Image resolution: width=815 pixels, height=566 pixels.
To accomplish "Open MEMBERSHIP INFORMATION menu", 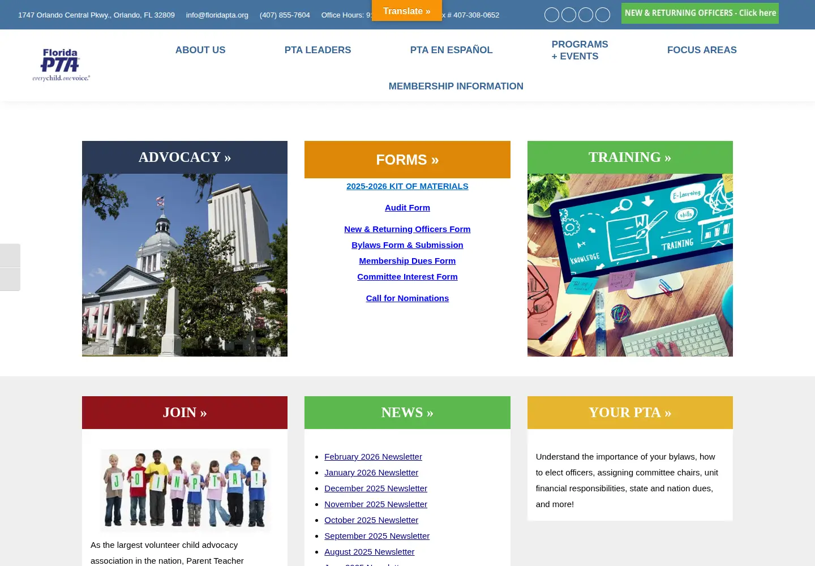I will 456,86.
